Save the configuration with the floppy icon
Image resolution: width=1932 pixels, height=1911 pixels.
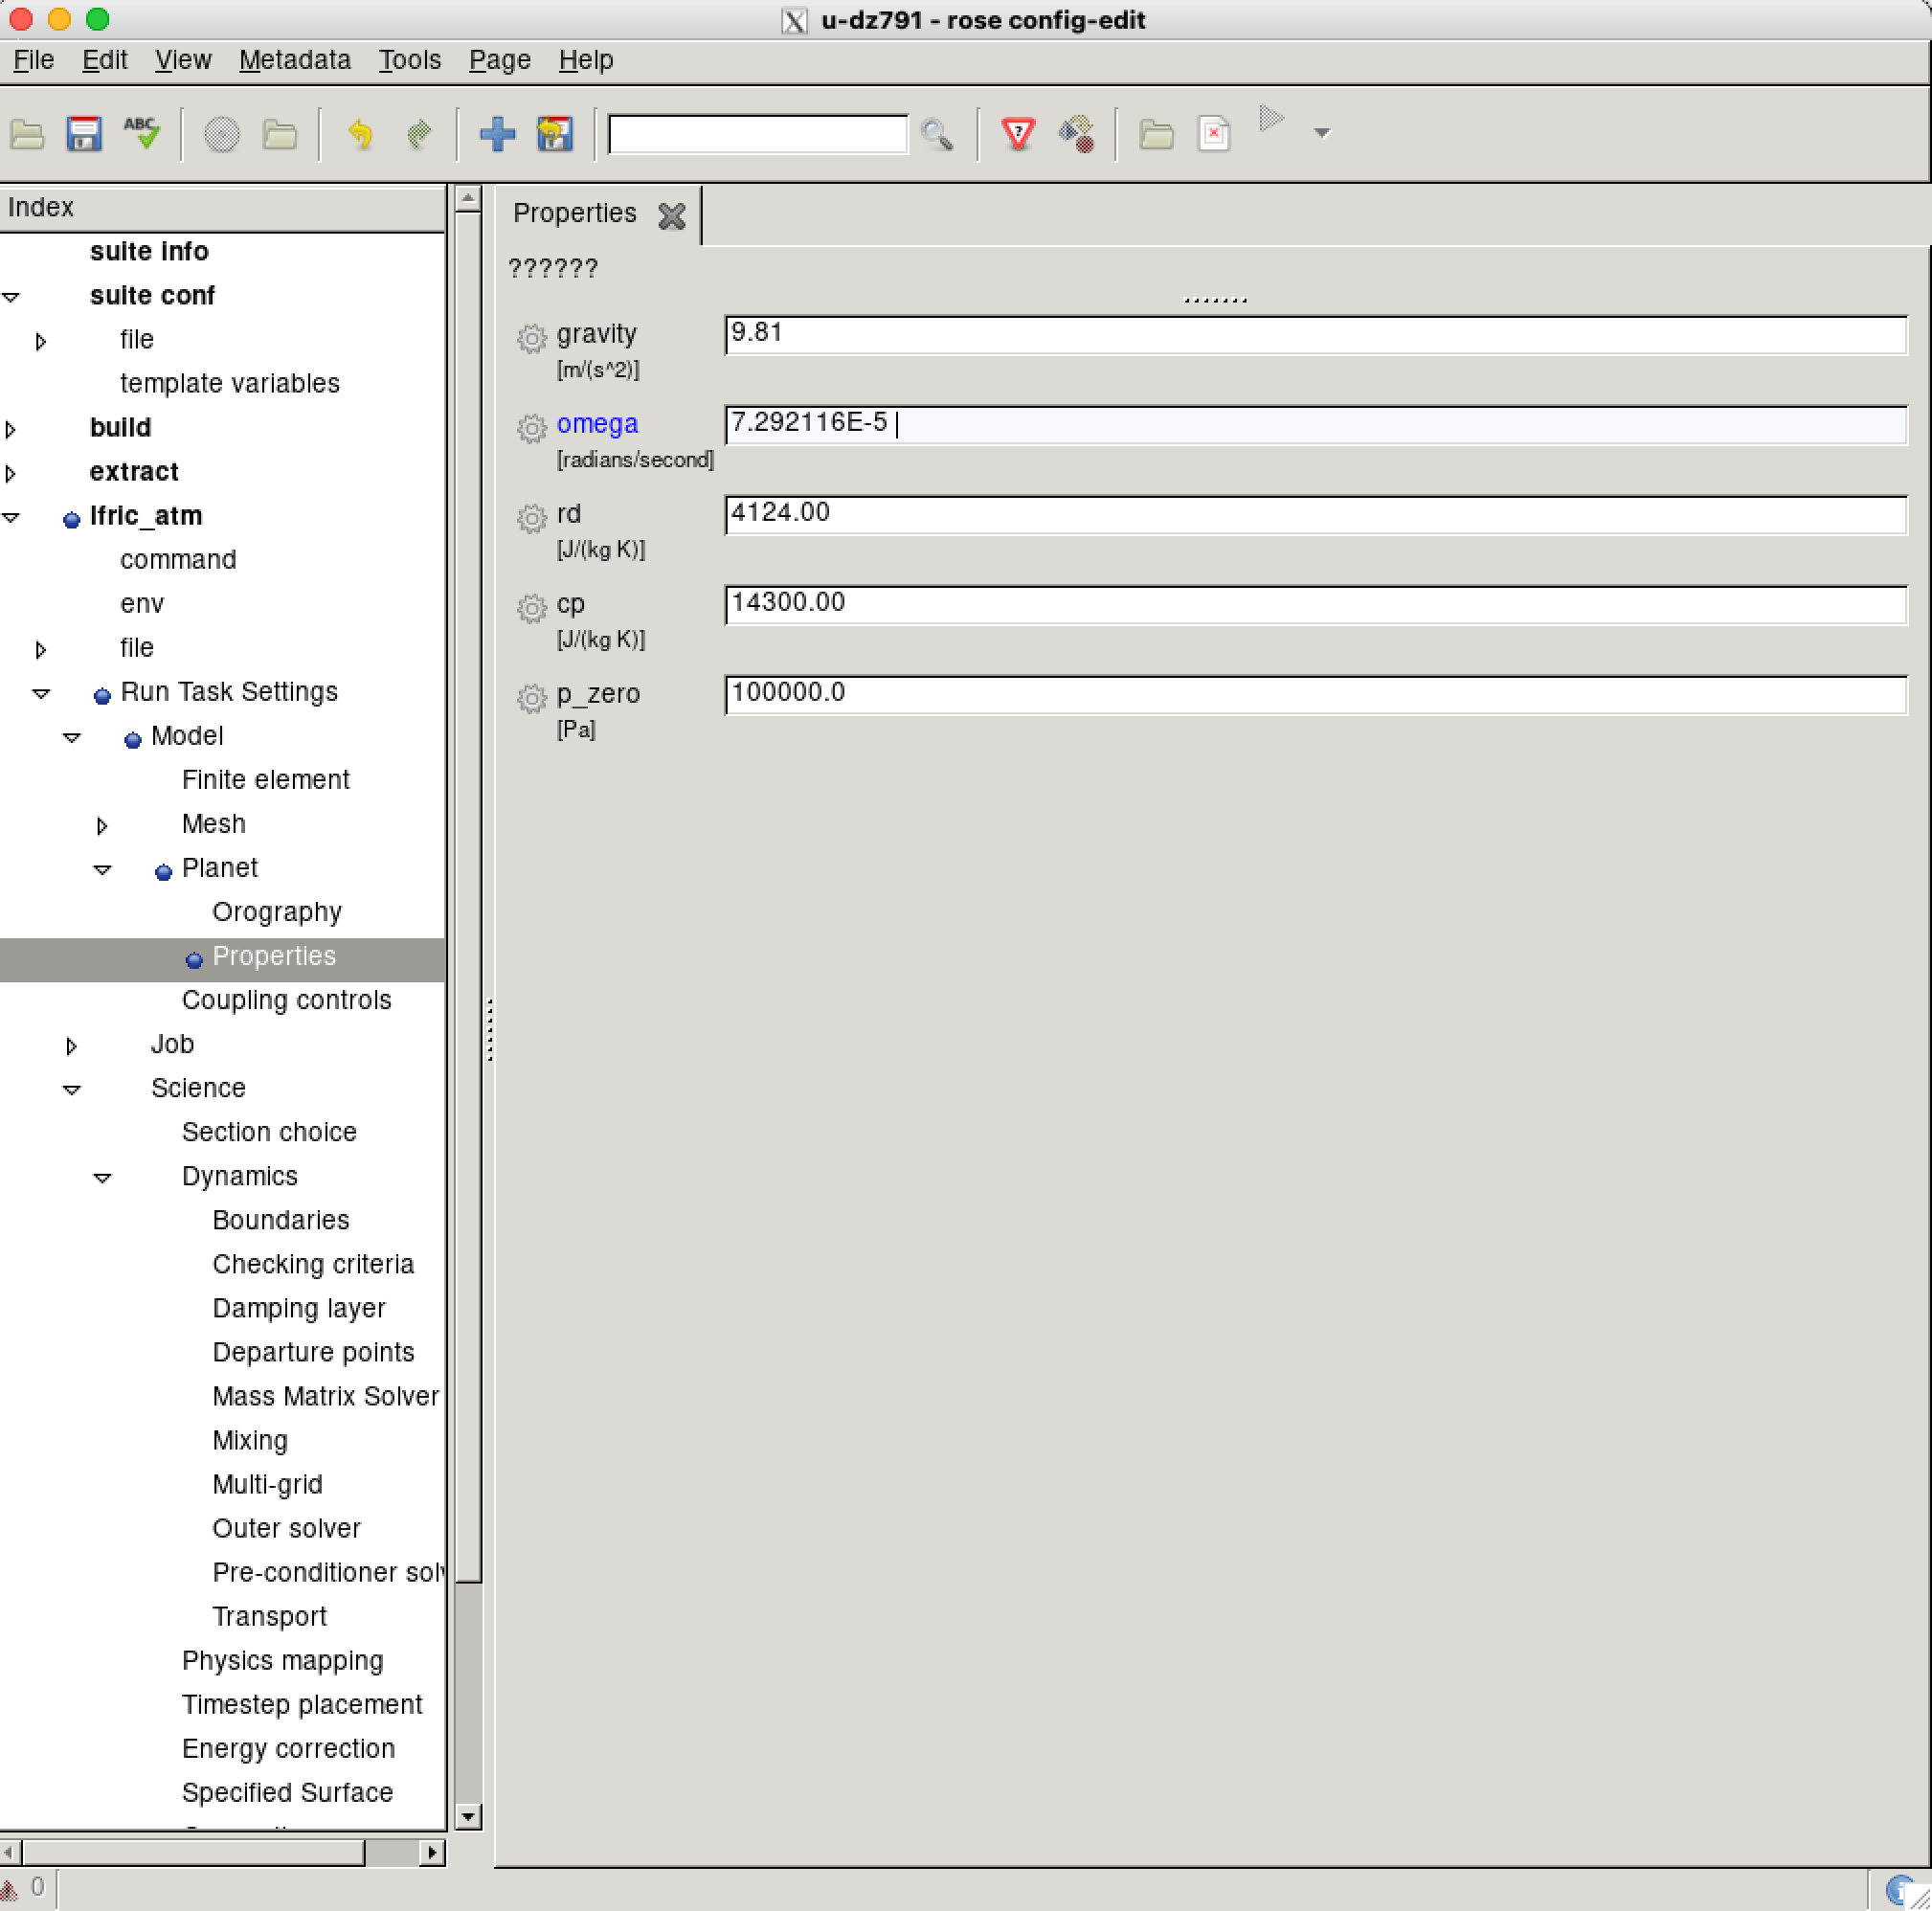pyautogui.click(x=84, y=133)
